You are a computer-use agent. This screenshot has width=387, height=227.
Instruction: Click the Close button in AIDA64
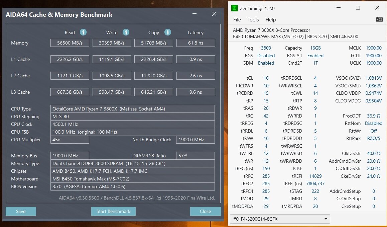tap(205, 211)
